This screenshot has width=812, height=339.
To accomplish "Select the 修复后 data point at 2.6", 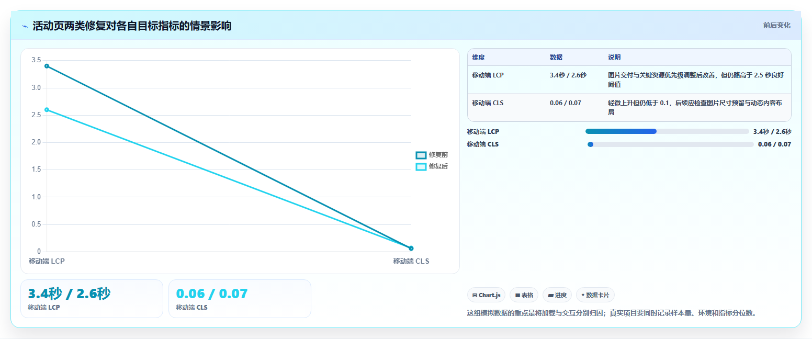I will [47, 110].
